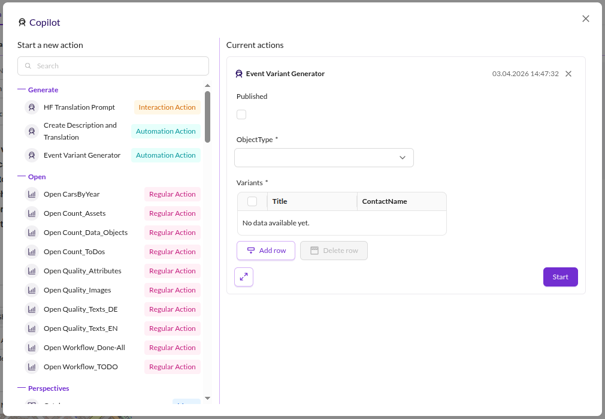Click the Open Quality_Texts_DE chart icon
This screenshot has height=419, width=605.
tap(32, 309)
